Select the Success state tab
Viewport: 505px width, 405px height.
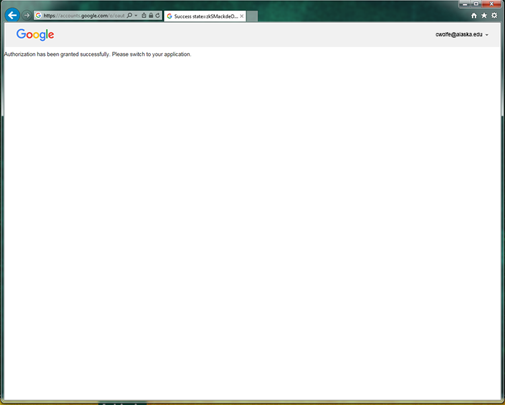coord(202,15)
